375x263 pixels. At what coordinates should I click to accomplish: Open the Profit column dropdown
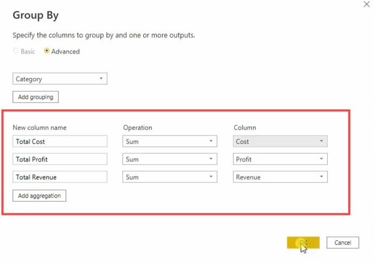pyautogui.click(x=280, y=159)
